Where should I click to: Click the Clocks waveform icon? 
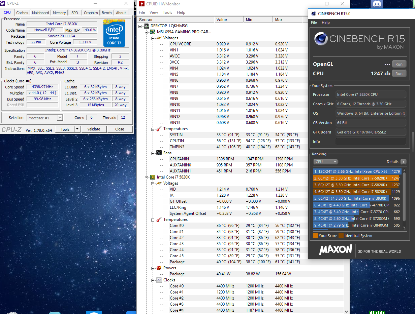[x=159, y=280]
